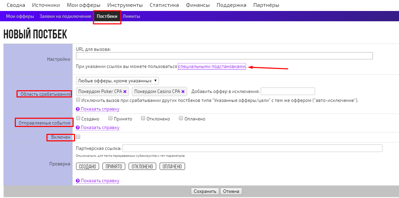Click help icon in Область срабатывания section

click(x=78, y=109)
